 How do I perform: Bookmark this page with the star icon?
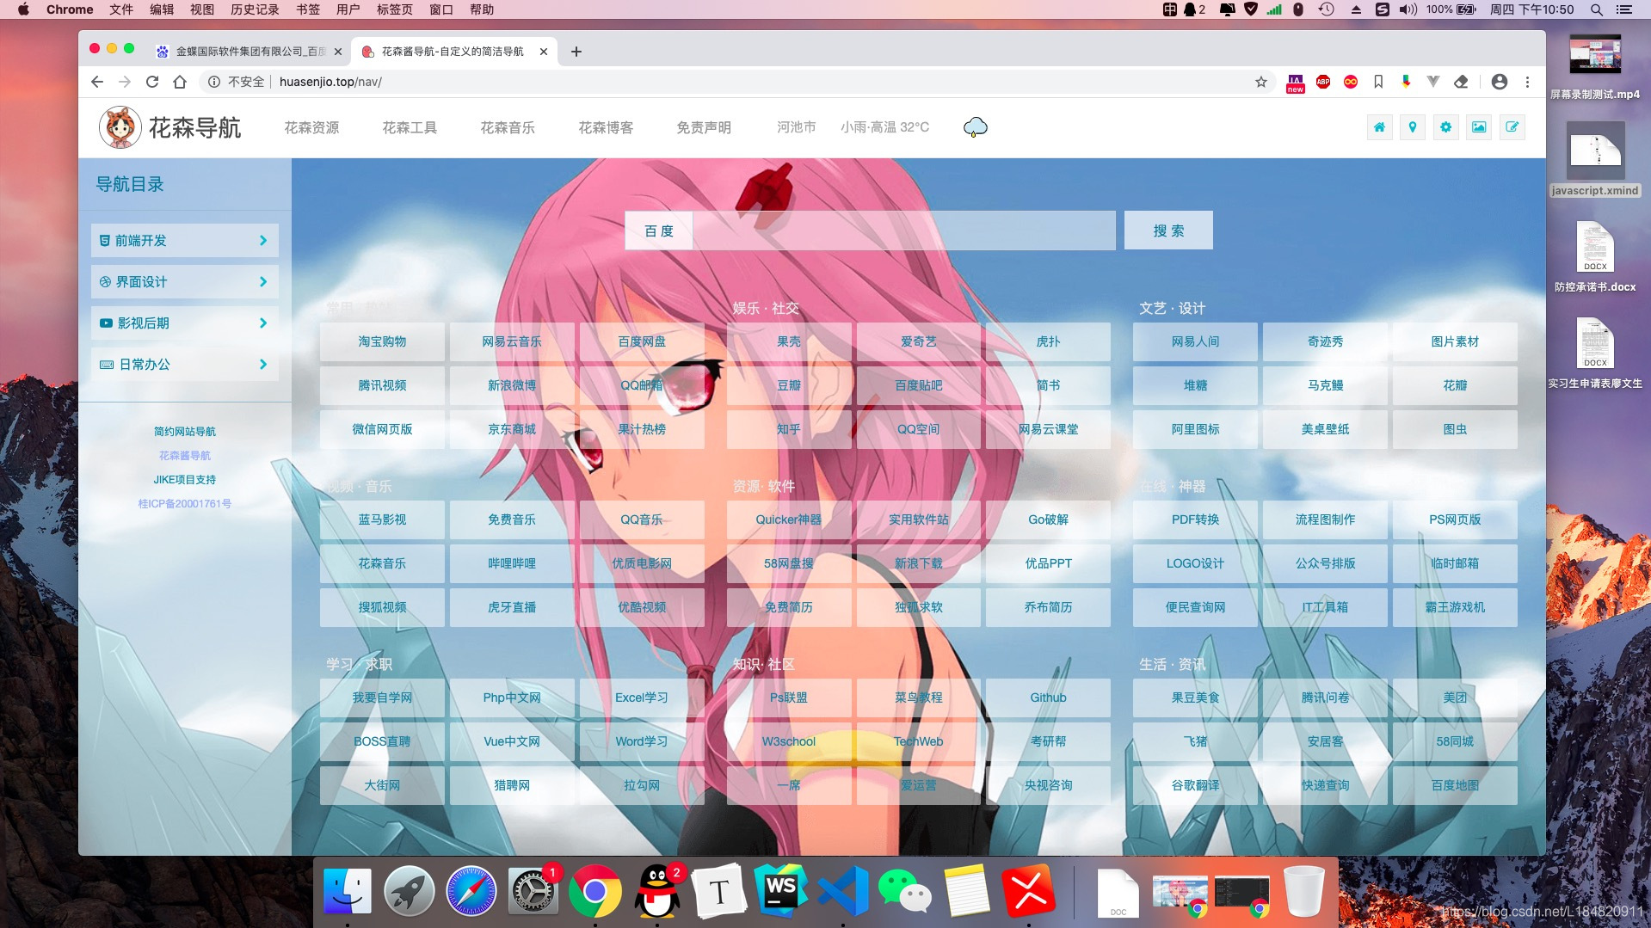[1261, 82]
